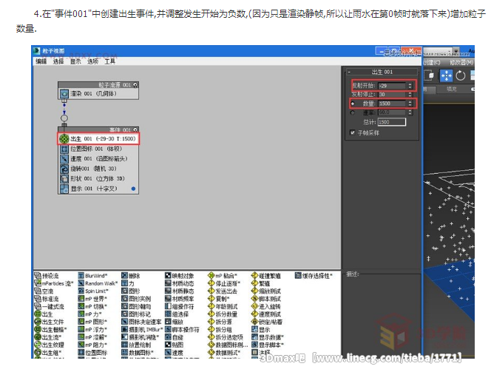Select the mP 世界 operator
Screen dimensions: 491x372
(92, 299)
